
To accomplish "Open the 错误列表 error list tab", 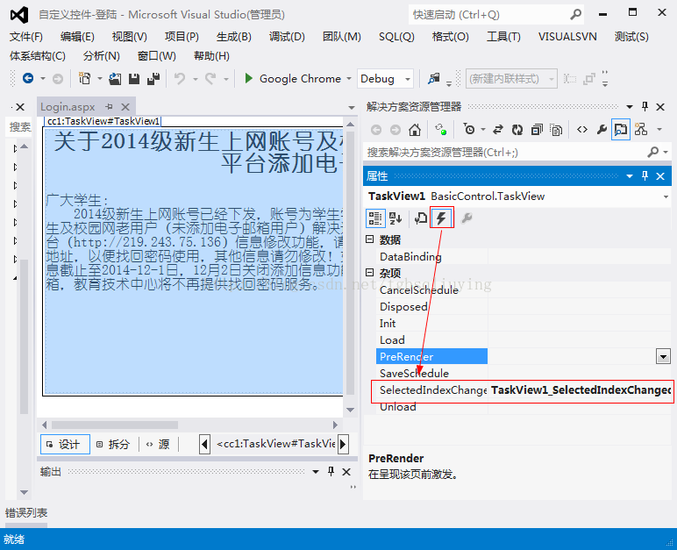I will 26,513.
